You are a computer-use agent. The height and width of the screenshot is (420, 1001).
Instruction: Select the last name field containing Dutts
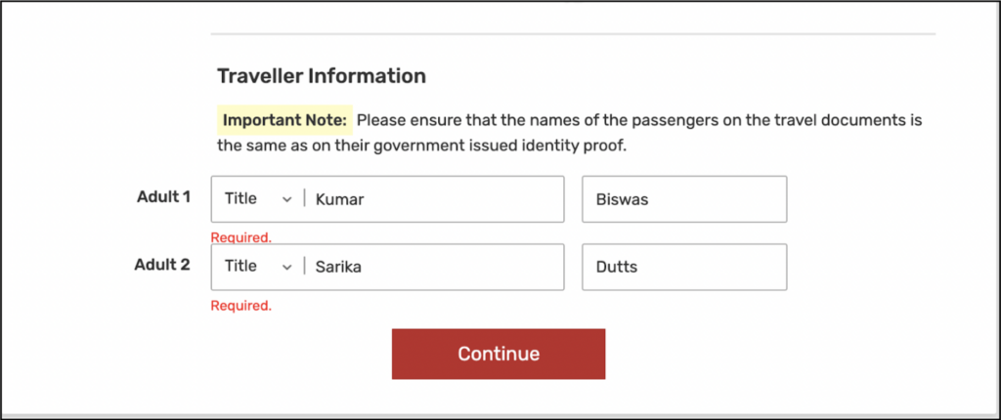point(683,267)
